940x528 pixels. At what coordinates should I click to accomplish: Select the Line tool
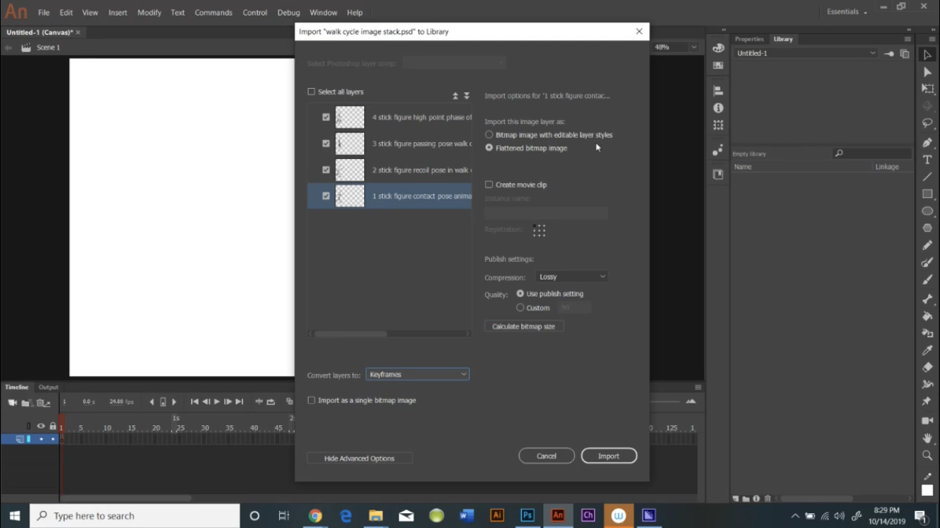[927, 177]
